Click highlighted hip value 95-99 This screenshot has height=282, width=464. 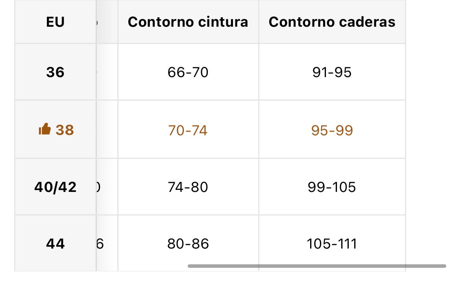coord(332,130)
